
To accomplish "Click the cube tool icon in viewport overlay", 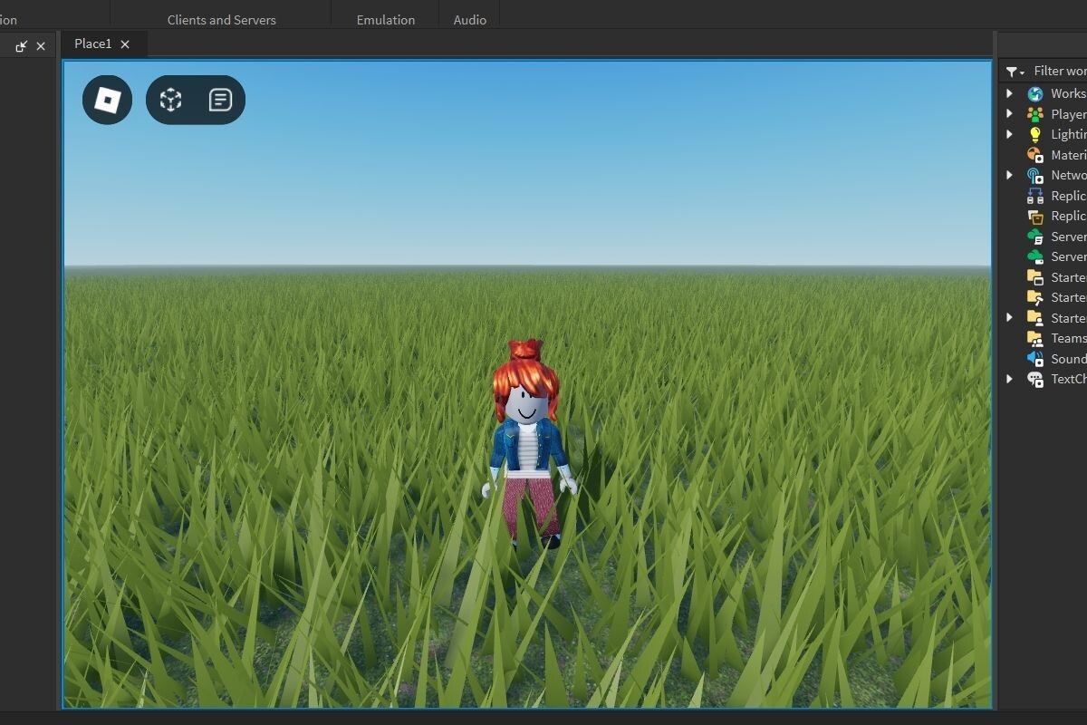I will [170, 100].
